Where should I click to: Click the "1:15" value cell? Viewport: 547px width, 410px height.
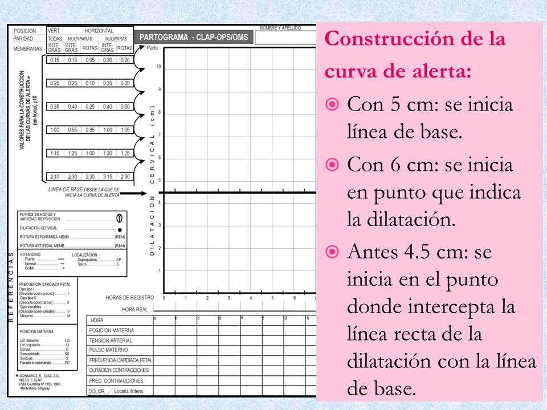coord(55,153)
